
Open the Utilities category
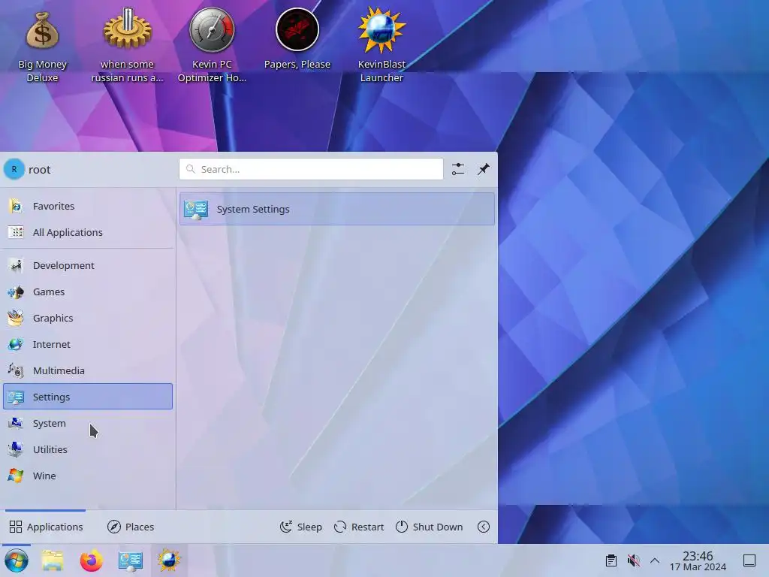[x=88, y=449]
